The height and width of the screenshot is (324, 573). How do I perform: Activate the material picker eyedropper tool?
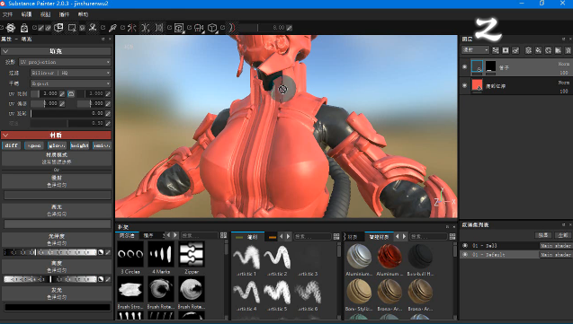pos(112,28)
